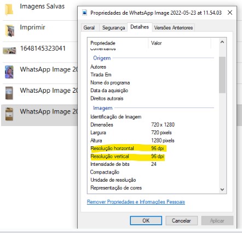Open the Versões Anteriores tab
The image size is (242, 233).
coord(174,28)
